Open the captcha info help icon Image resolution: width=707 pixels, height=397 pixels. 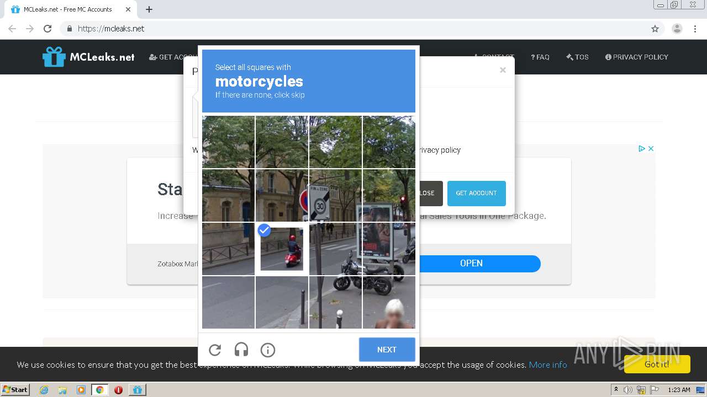coord(268,350)
